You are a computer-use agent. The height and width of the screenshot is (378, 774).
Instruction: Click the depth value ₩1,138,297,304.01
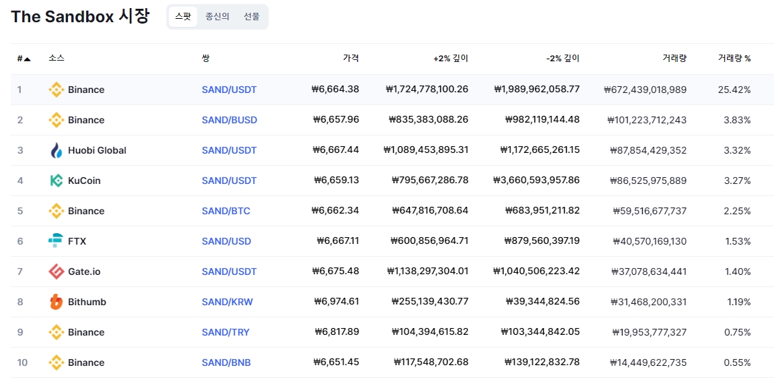[x=427, y=272]
